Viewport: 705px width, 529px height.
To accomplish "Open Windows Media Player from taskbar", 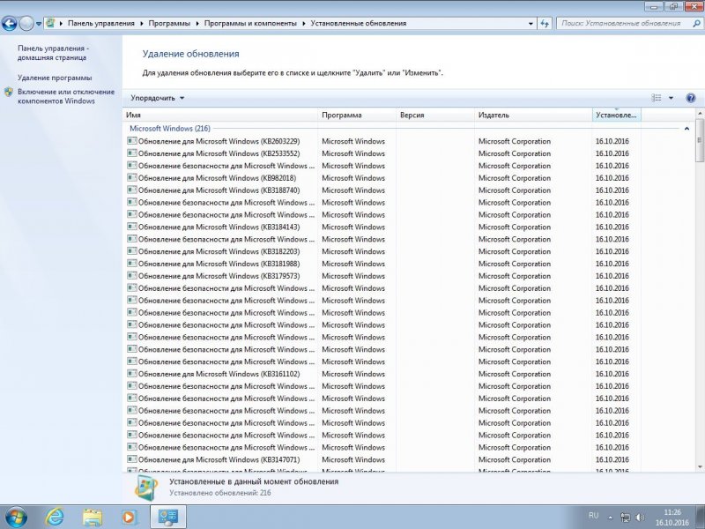I will click(129, 517).
